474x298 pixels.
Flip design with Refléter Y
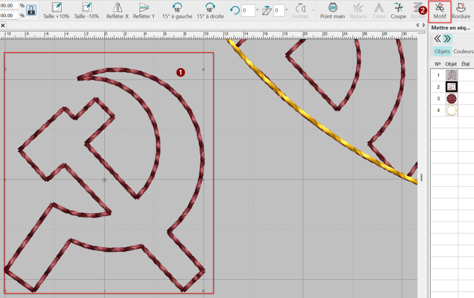click(x=144, y=11)
